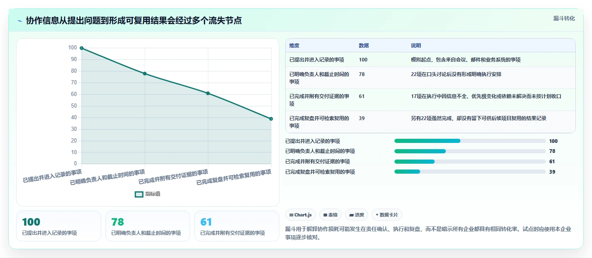592x258 pixels.
Task: Click the table data value 100
Action: click(363, 60)
